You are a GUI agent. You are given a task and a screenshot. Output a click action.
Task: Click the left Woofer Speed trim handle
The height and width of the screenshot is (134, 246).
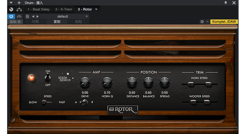193,102
